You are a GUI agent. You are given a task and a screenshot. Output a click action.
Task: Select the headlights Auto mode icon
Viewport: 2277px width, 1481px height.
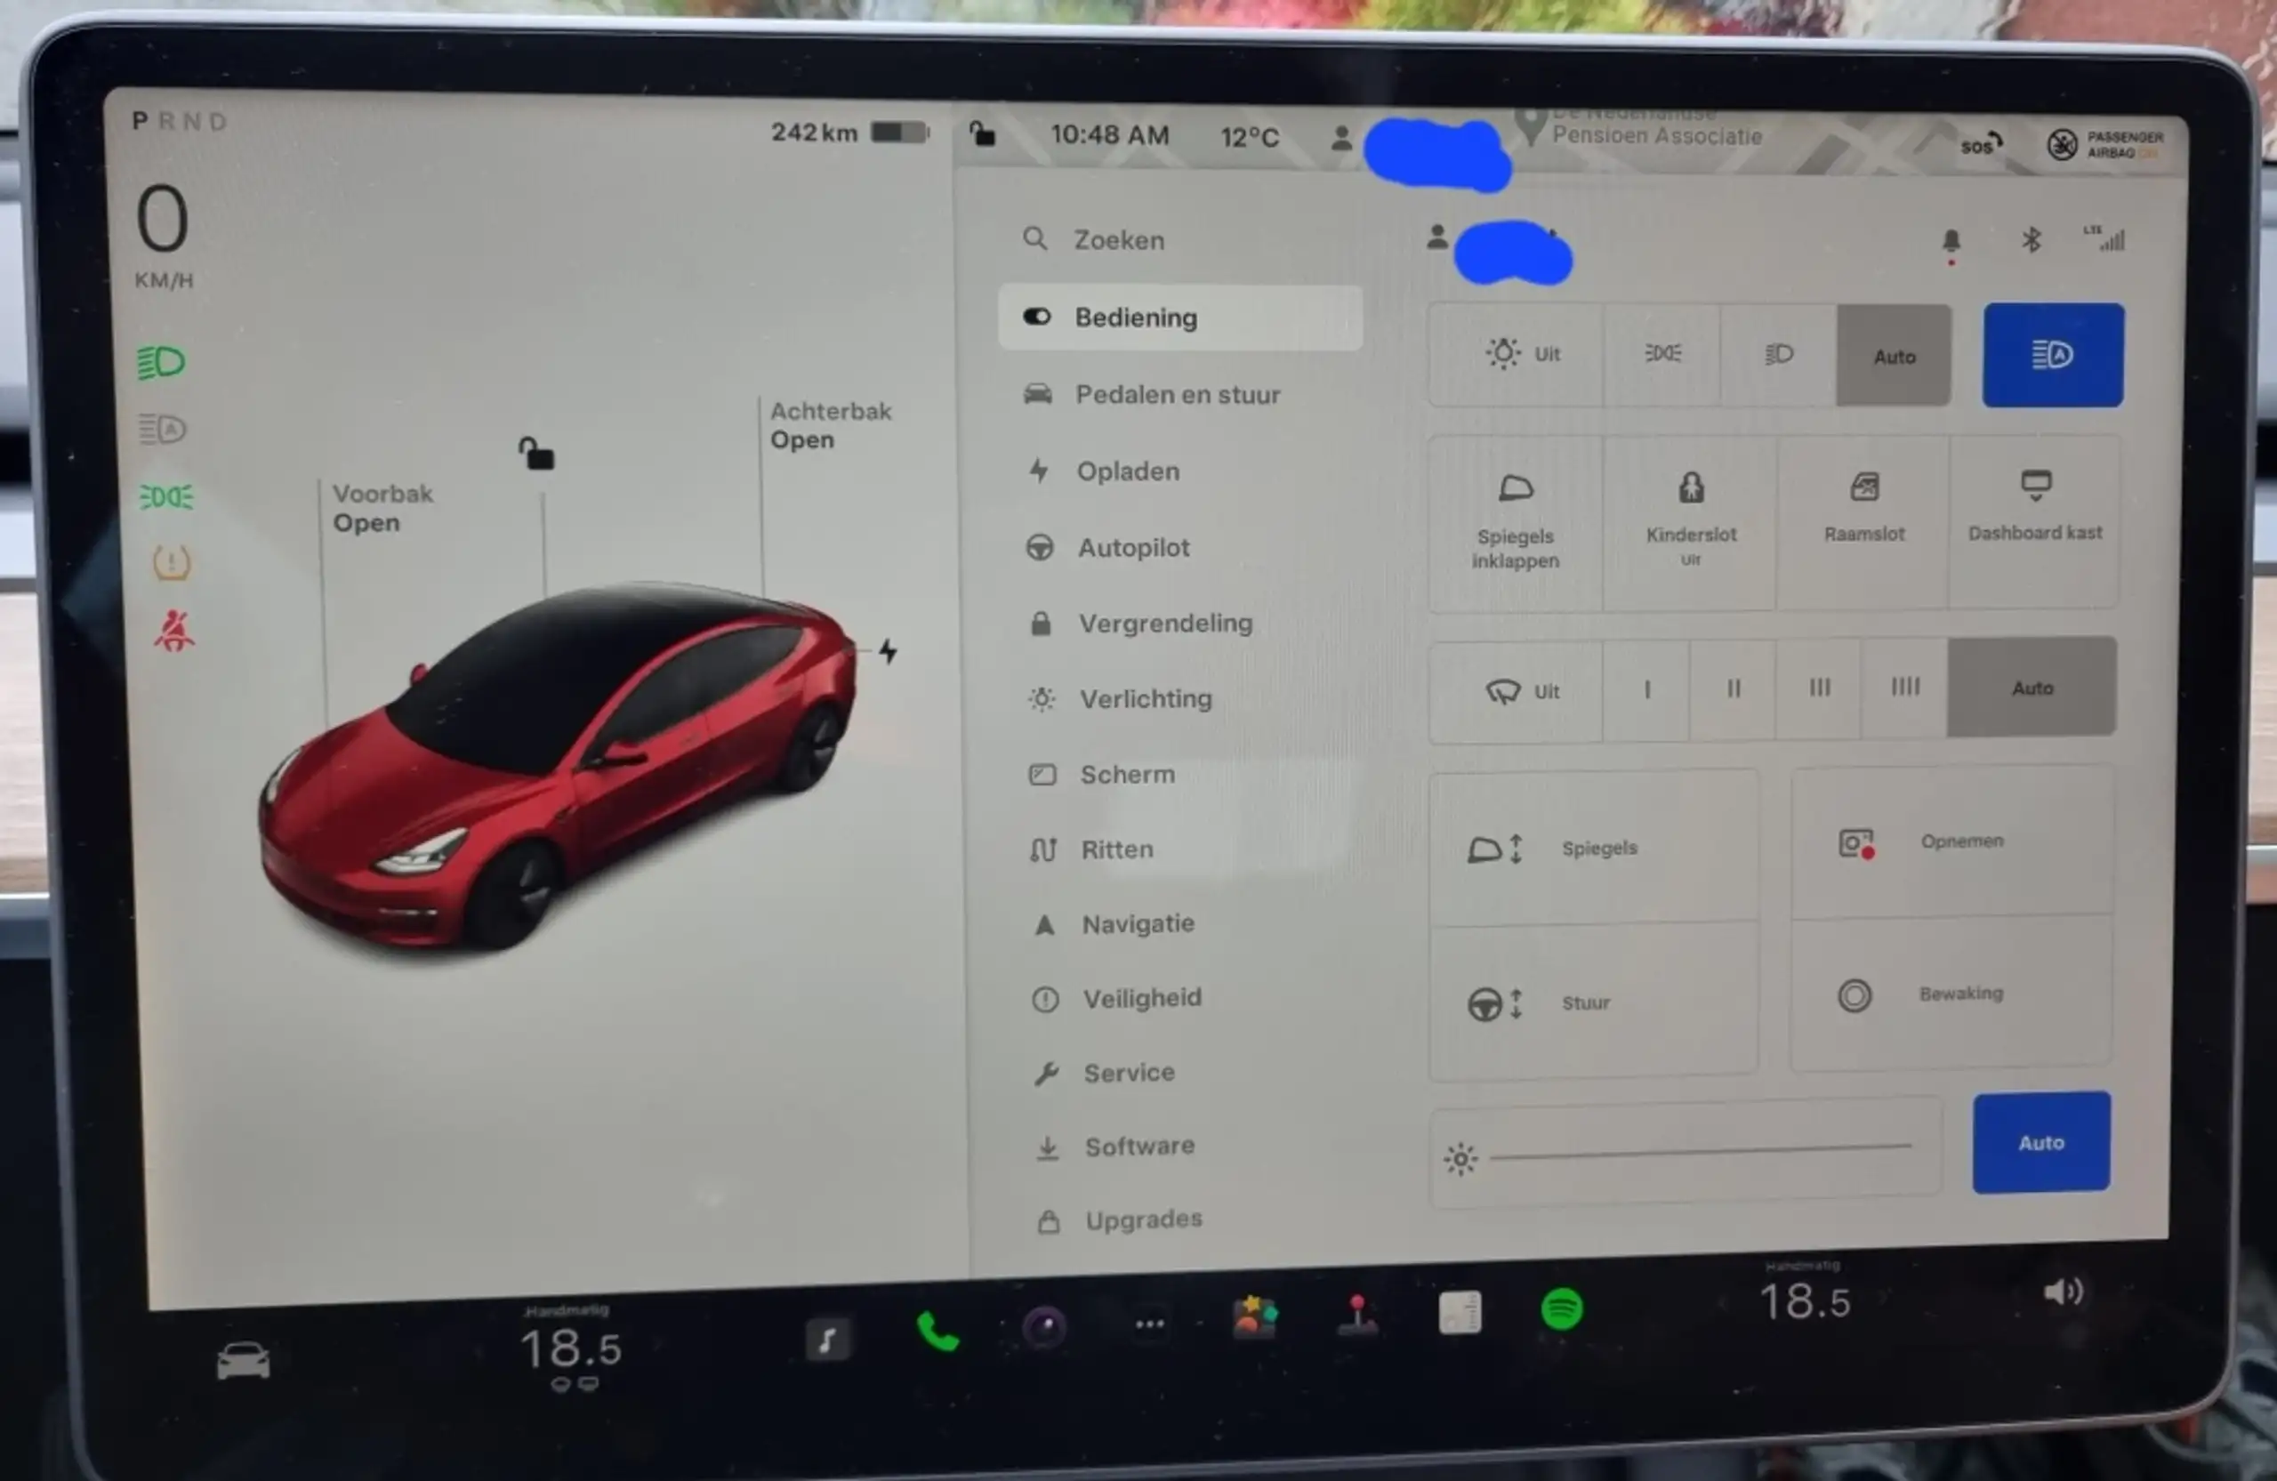[x=1892, y=354]
